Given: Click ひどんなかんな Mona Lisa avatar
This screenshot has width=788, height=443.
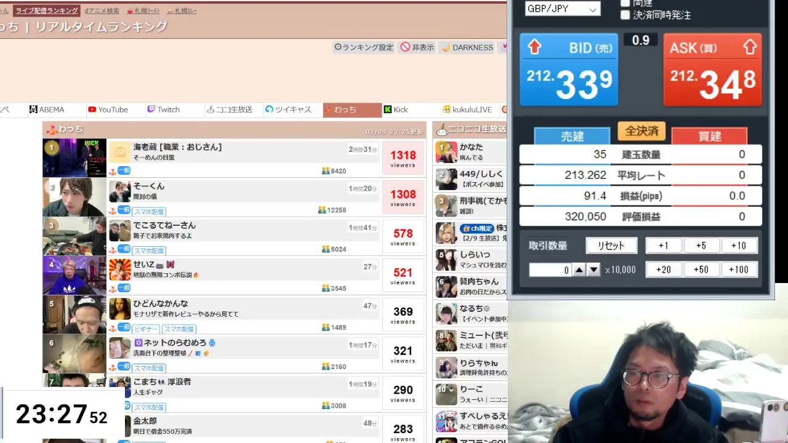Looking at the screenshot, I should tap(120, 309).
